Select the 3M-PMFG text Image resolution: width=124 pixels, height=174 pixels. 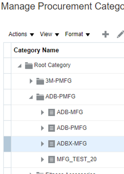59,81
